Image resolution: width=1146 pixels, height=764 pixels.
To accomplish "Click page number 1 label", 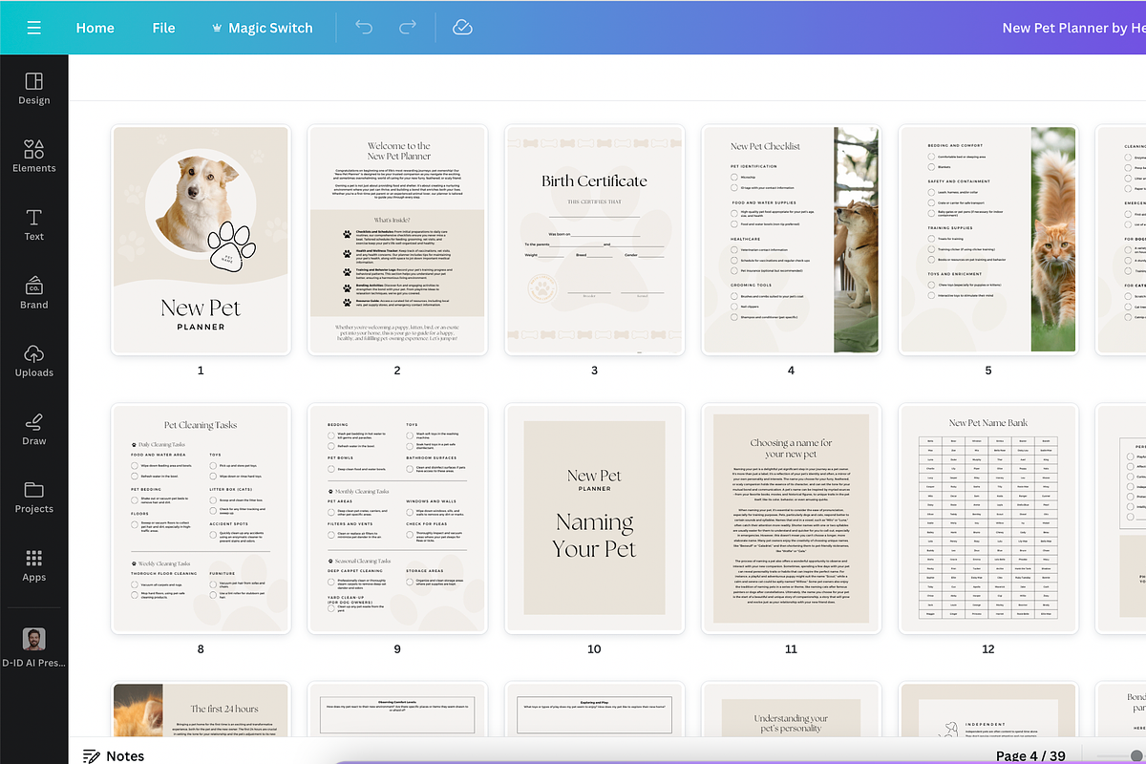I will click(201, 371).
